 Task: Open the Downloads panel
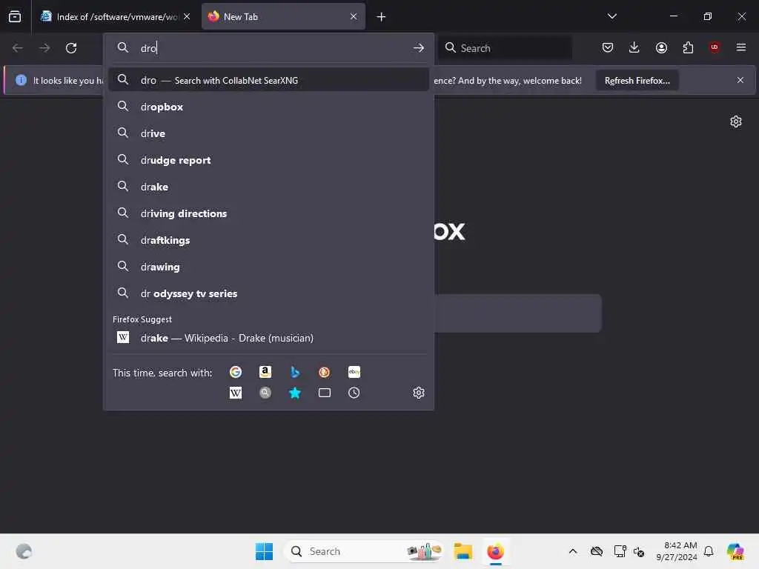pos(634,47)
